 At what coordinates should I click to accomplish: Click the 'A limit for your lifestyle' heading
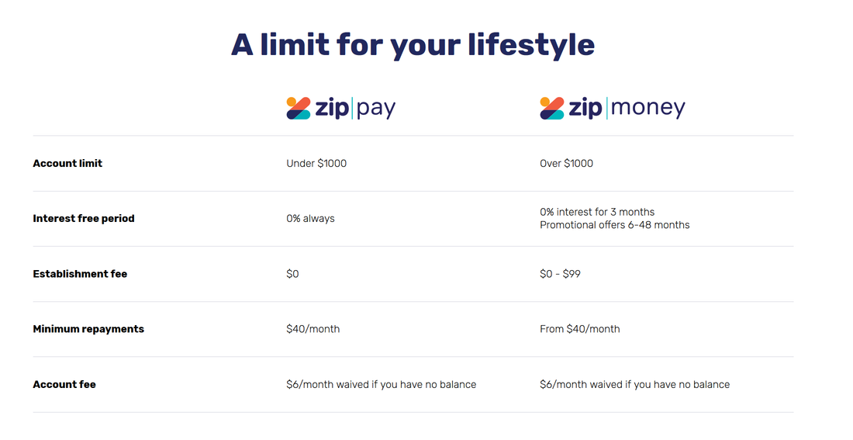413,44
